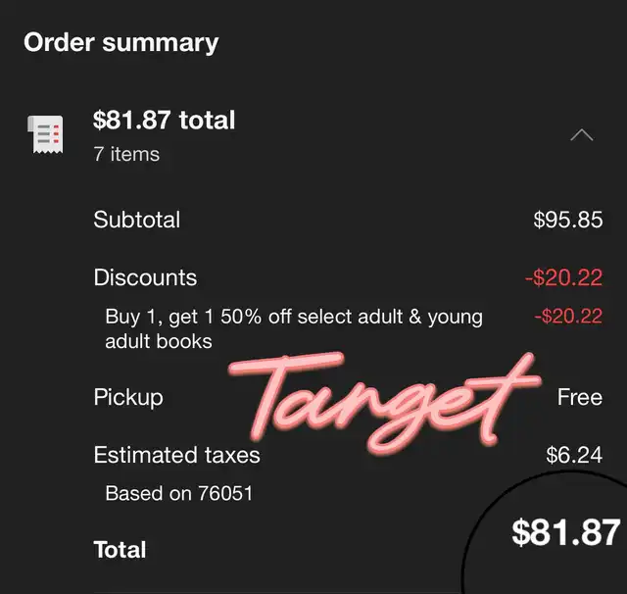Click the $81.87 total header text
Viewport: 627px width, 594px height.
click(x=164, y=120)
